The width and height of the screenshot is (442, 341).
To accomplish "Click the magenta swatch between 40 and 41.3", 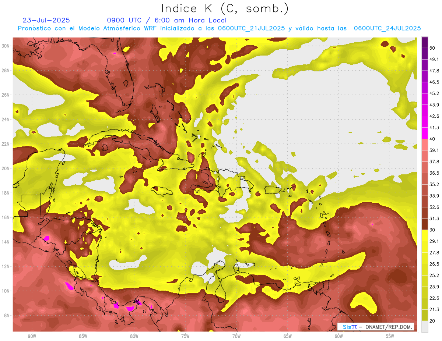I will (425, 133).
